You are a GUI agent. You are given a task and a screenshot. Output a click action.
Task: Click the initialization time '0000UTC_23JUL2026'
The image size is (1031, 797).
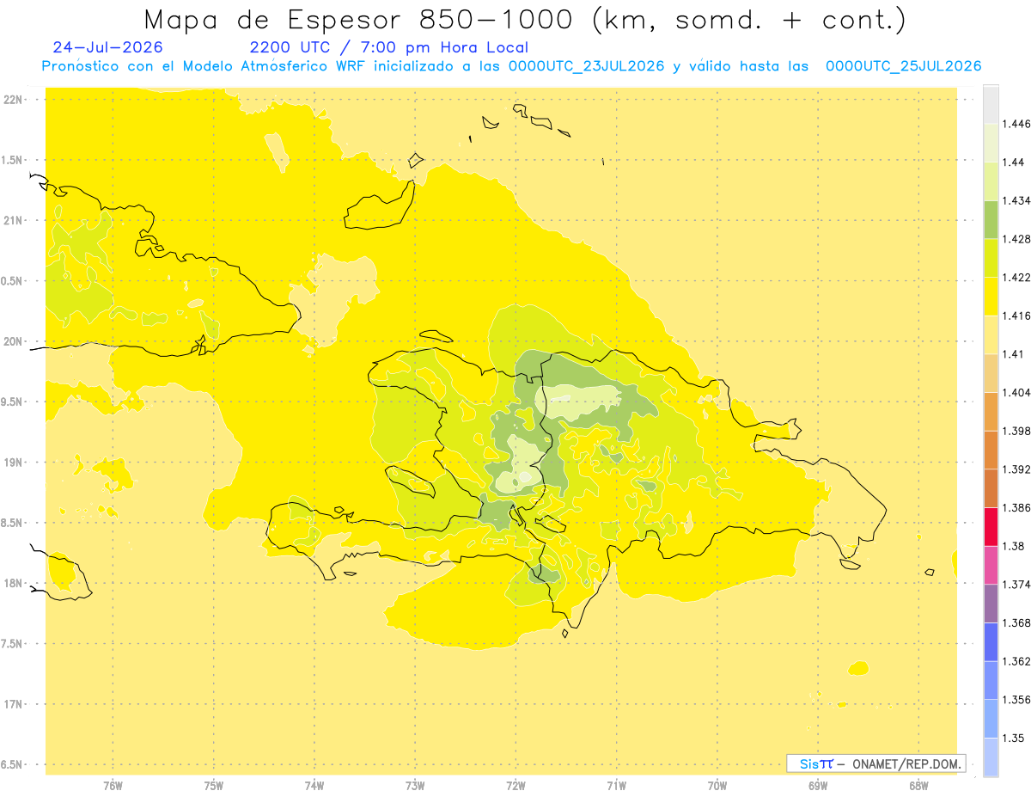click(587, 66)
